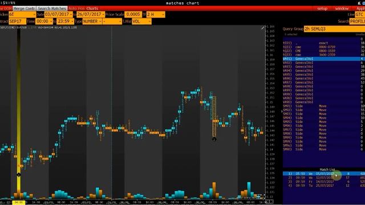Screen dimensions: 365x205
Task: Click the Auto Pos menu item
Action: coord(76,9)
